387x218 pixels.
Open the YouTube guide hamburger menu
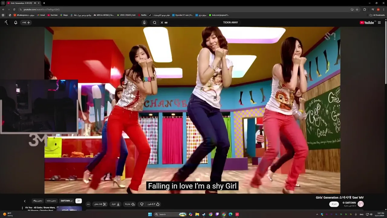(x=379, y=22)
